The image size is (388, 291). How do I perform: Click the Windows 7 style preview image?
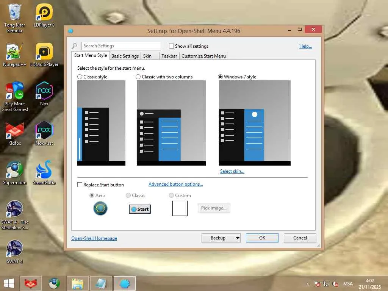[255, 123]
